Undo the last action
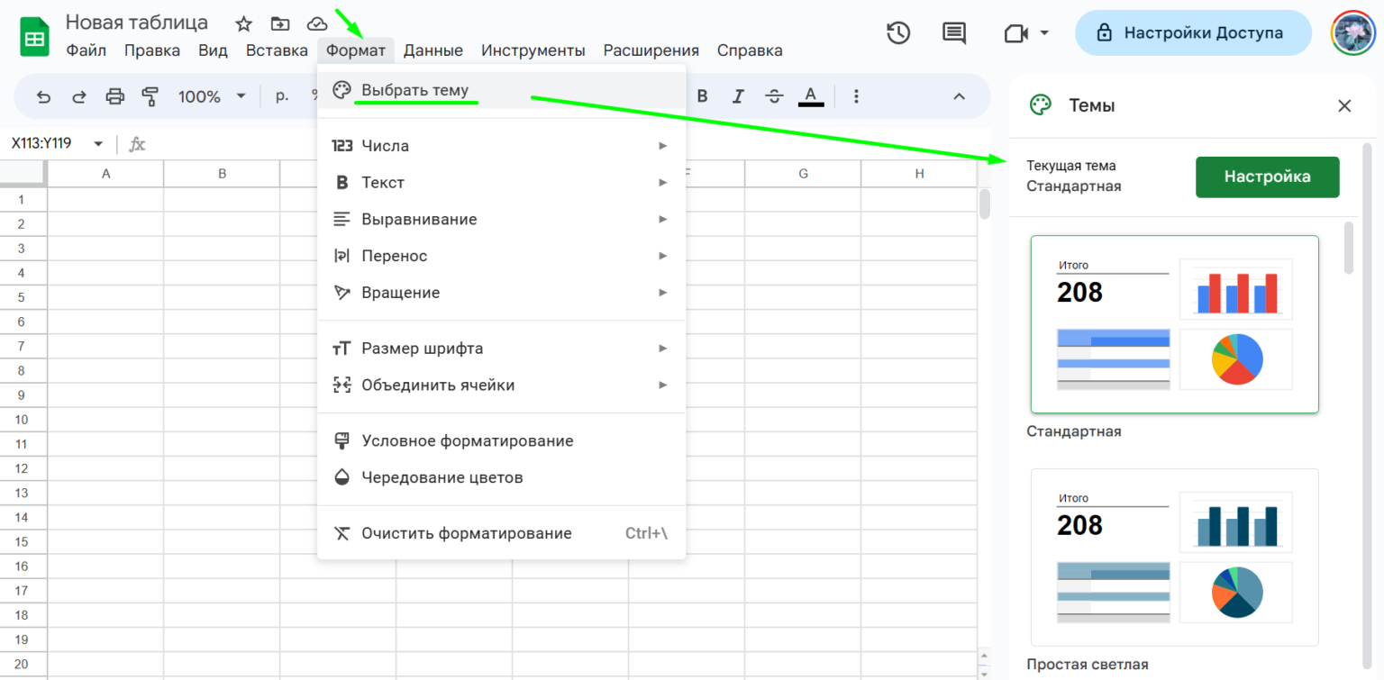The width and height of the screenshot is (1384, 680). pos(43,96)
